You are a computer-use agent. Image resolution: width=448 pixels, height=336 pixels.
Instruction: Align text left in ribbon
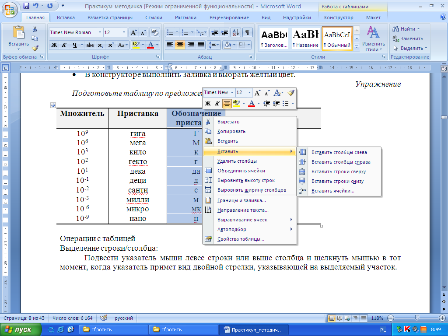pos(170,45)
